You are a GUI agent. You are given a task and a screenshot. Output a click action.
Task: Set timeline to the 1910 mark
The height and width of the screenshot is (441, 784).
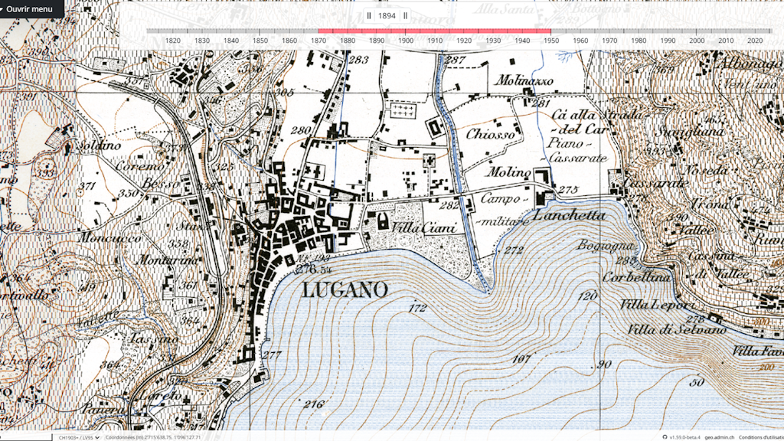pyautogui.click(x=435, y=31)
